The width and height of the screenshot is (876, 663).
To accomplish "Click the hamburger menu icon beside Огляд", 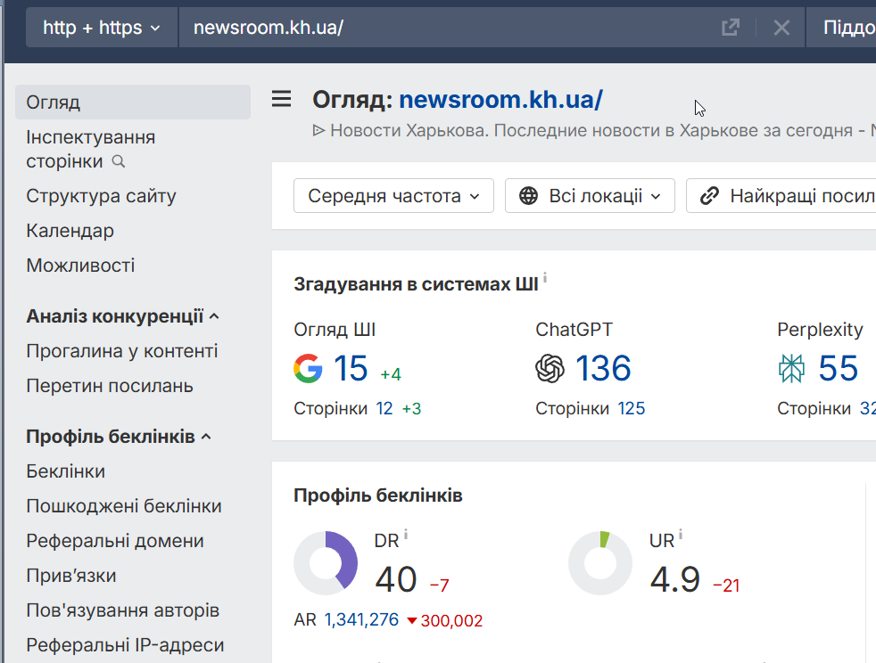I will click(x=281, y=99).
